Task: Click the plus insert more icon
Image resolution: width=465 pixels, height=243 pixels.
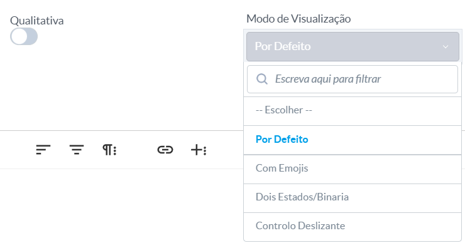Action: (x=199, y=150)
